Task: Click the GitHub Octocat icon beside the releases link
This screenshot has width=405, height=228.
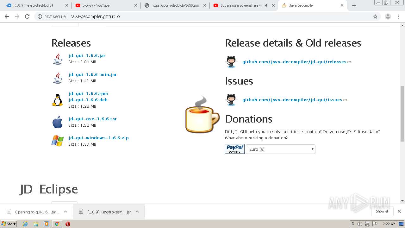Action: 231,62
